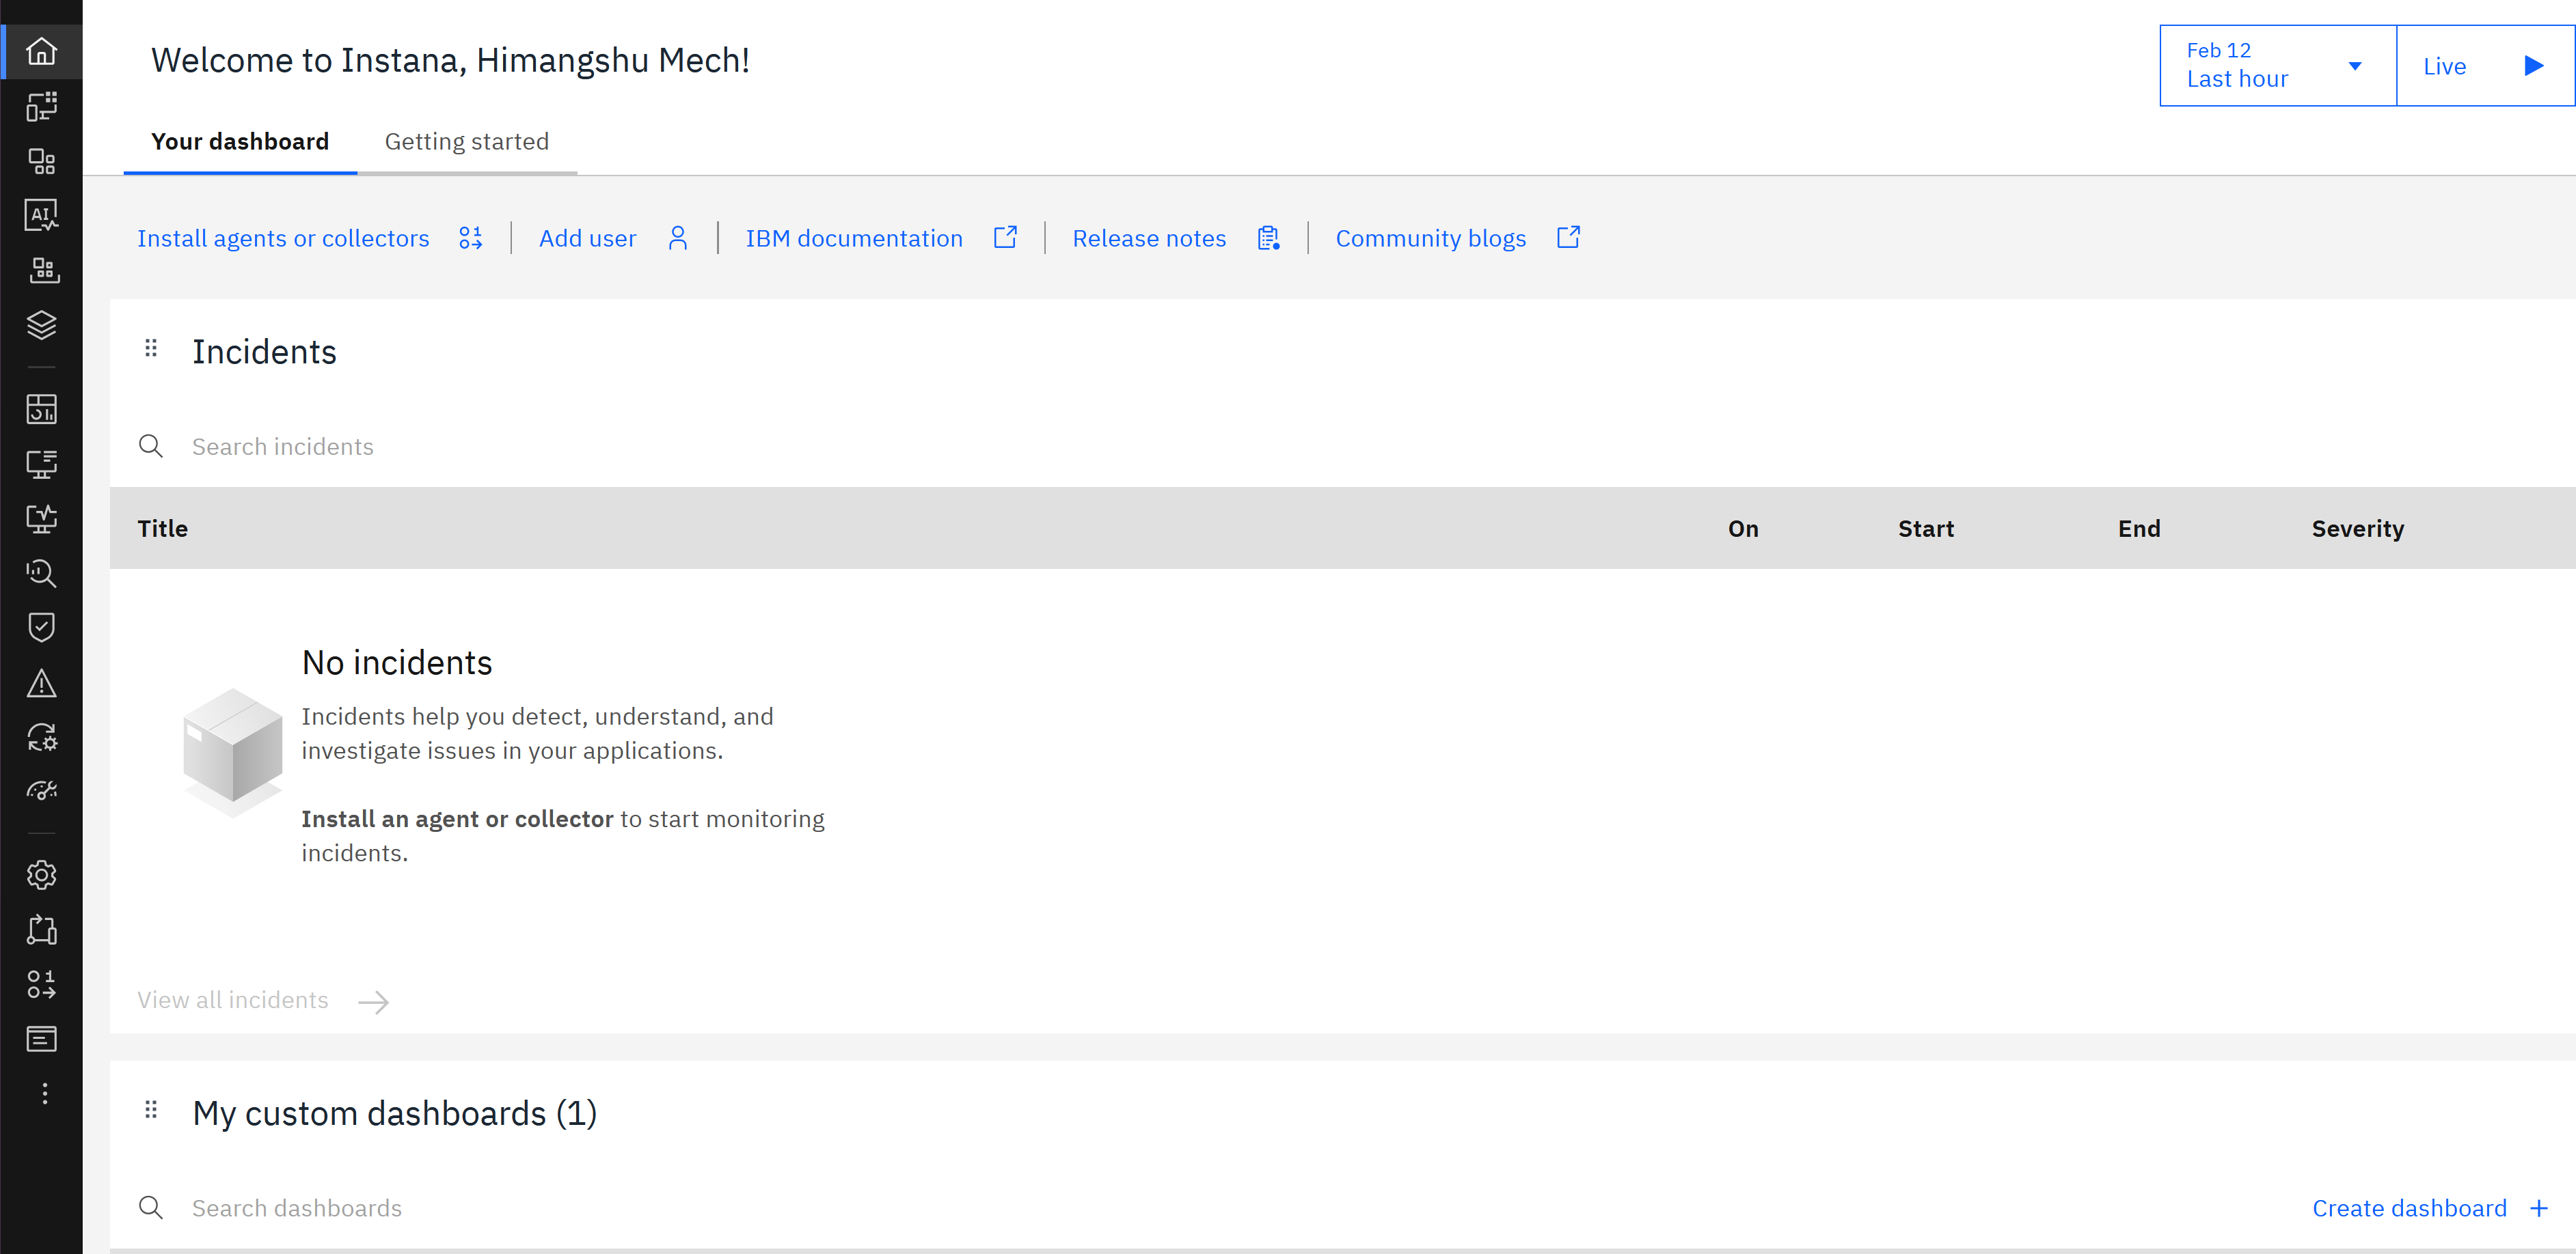Viewport: 2576px width, 1254px height.
Task: Open the Release notes link
Action: [x=1176, y=238]
